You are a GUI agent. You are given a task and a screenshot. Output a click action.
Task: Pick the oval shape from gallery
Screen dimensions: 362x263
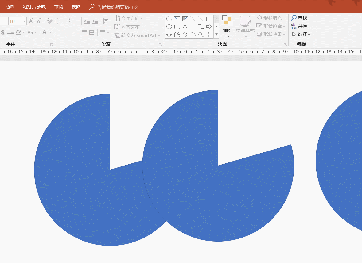tap(169, 27)
